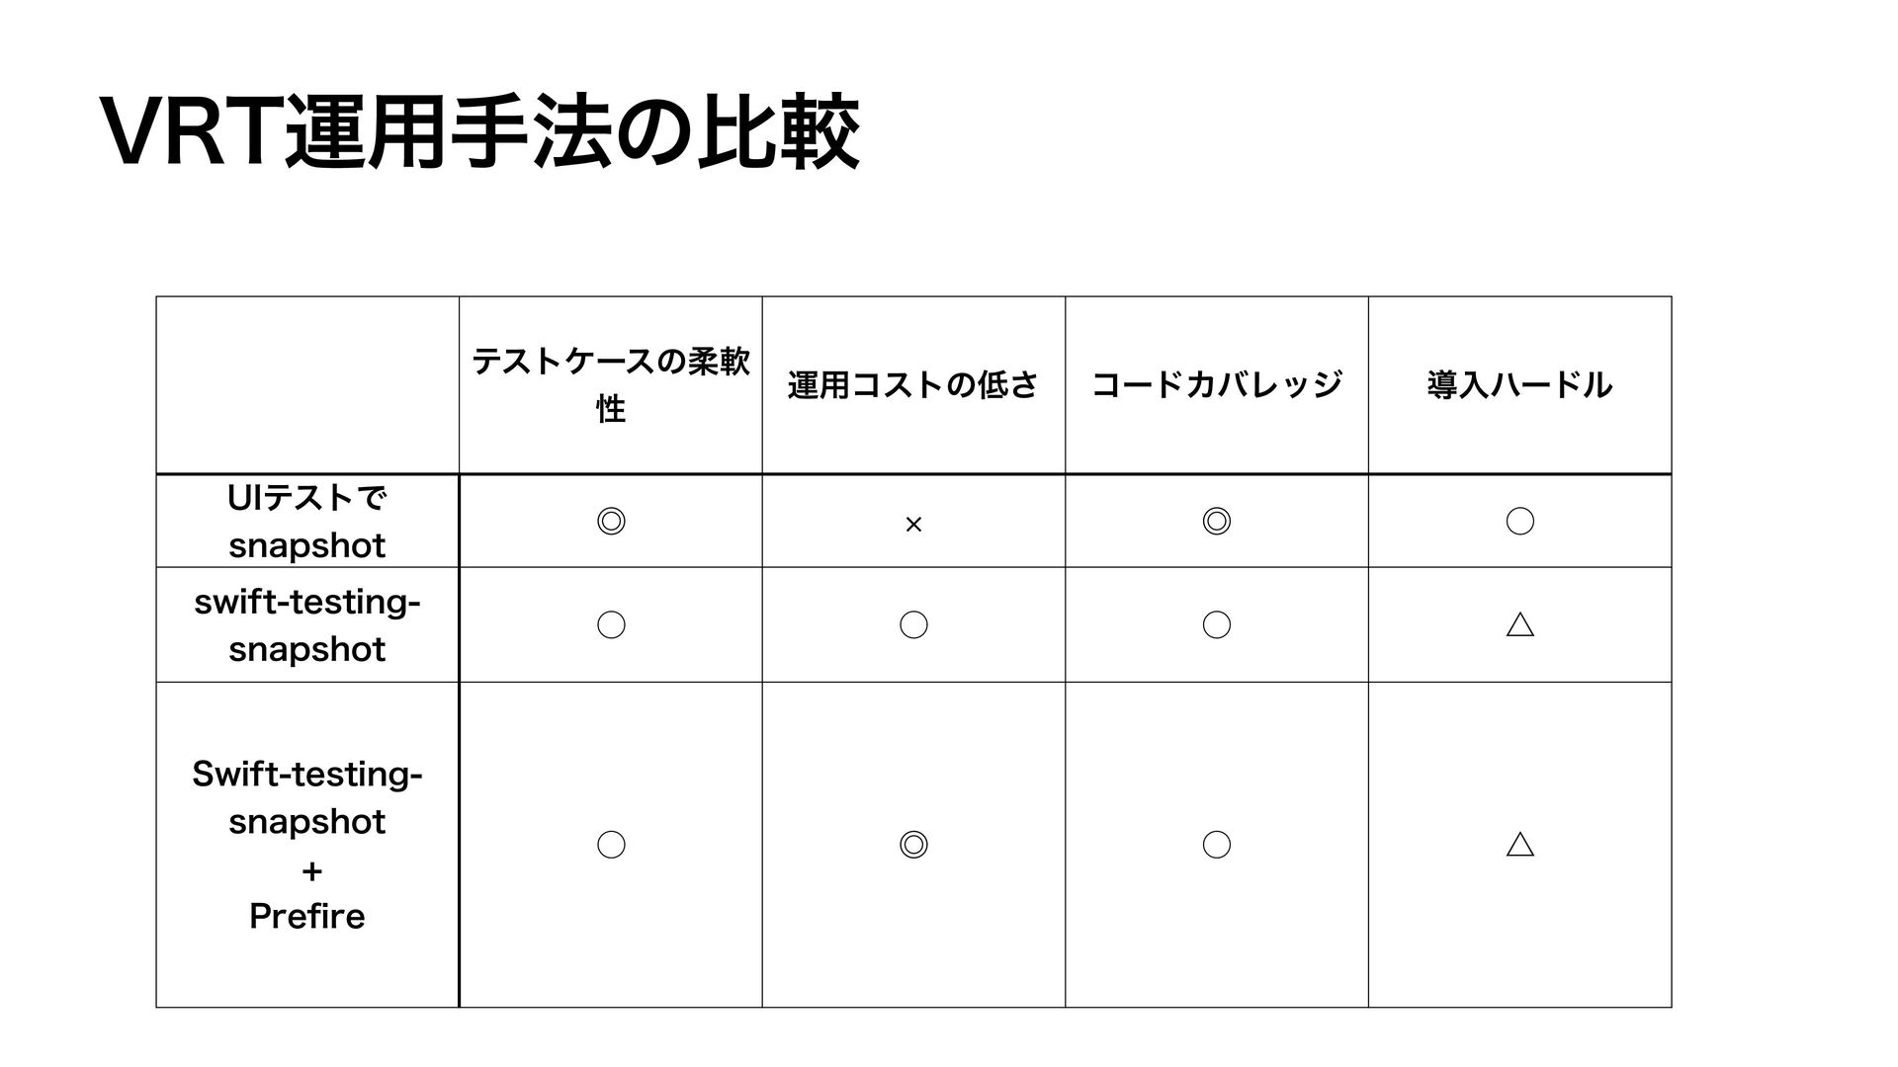
Task: Select the 運用コストの低さ column header
Action: click(x=913, y=384)
